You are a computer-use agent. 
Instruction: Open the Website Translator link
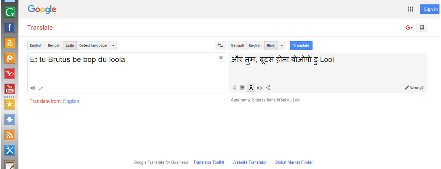250,162
